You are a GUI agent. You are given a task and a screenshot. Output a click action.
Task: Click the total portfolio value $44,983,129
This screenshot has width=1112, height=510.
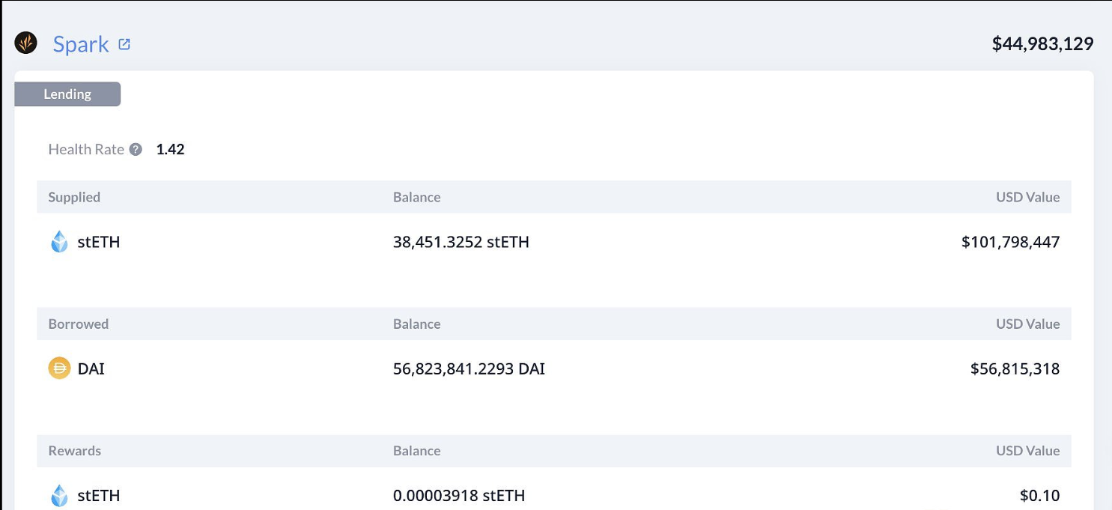(x=1042, y=43)
